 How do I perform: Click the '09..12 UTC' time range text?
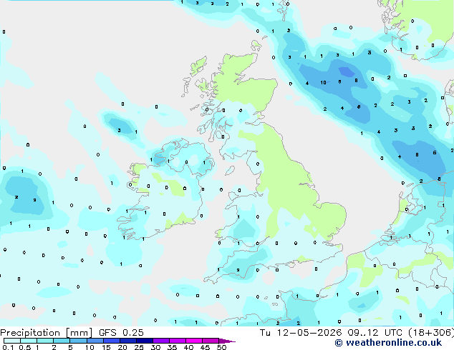pyautogui.click(x=376, y=333)
